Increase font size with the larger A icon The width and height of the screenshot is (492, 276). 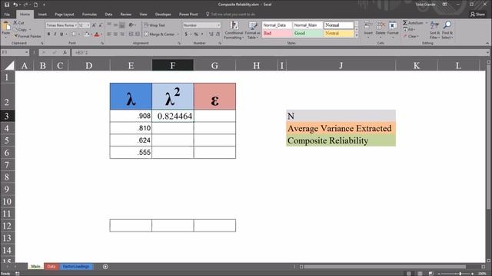94,25
